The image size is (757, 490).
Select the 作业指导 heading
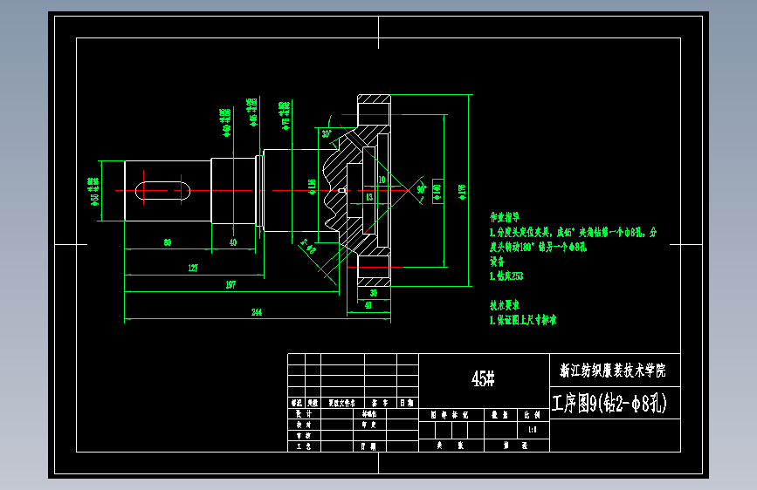pos(505,216)
